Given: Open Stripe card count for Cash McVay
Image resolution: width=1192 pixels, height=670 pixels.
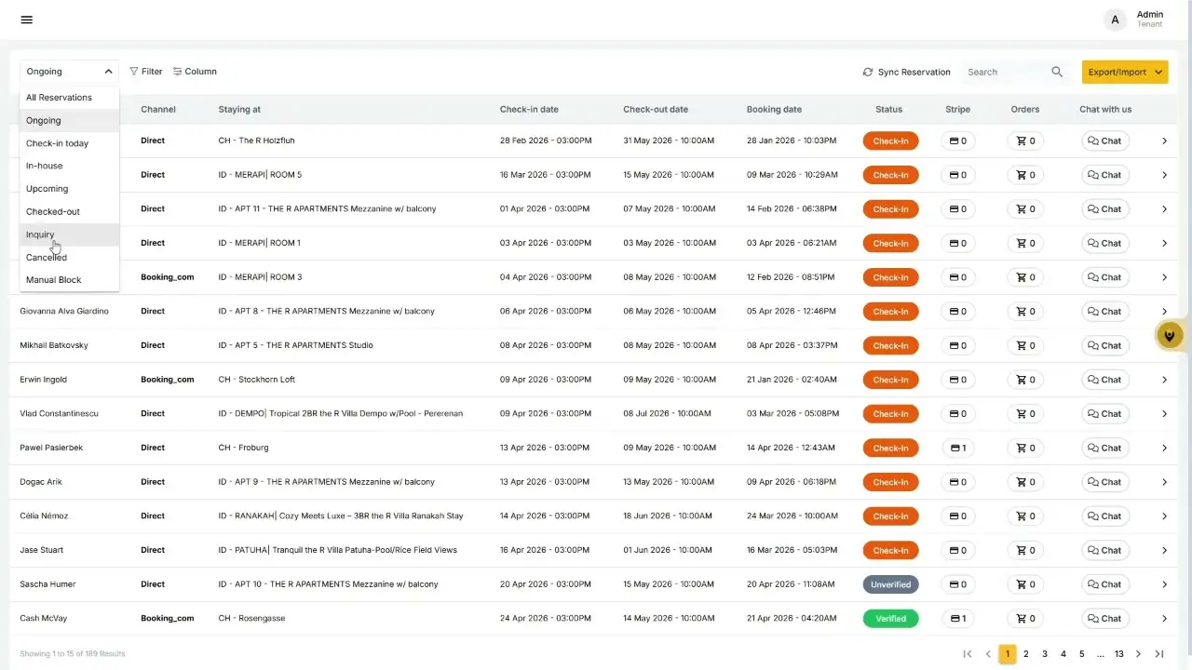Looking at the screenshot, I should tap(957, 619).
